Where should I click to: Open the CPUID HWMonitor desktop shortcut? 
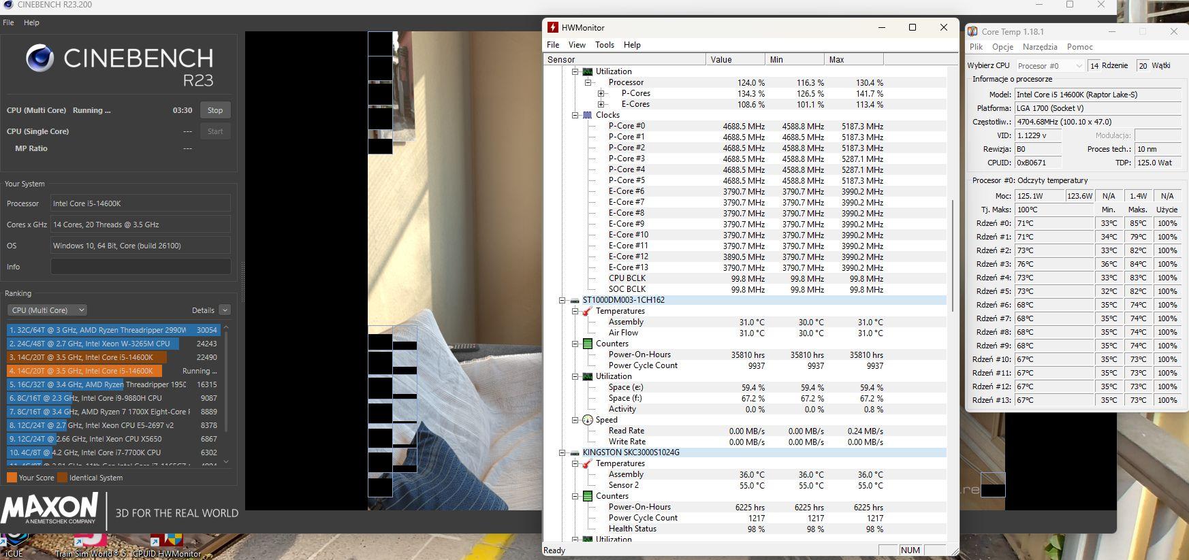(174, 542)
